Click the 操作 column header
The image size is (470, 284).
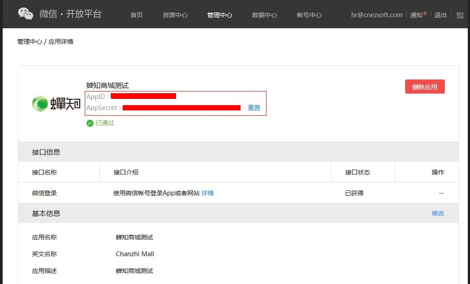pyautogui.click(x=438, y=172)
